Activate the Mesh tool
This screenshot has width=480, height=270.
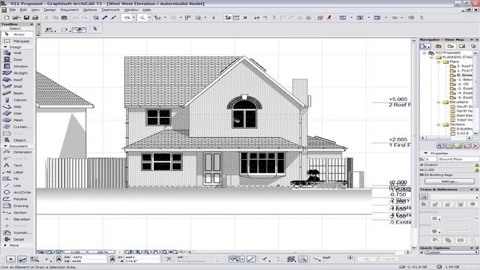pos(16,120)
